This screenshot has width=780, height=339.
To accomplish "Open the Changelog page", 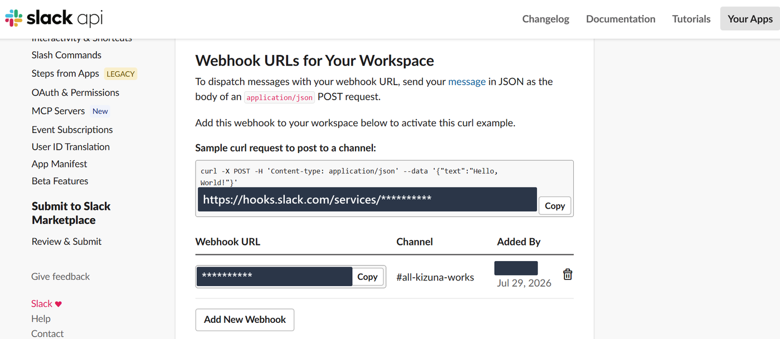I will click(x=545, y=18).
